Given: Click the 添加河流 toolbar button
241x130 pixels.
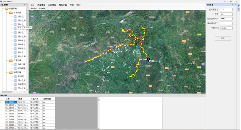Looking at the screenshot, I should (33, 9).
